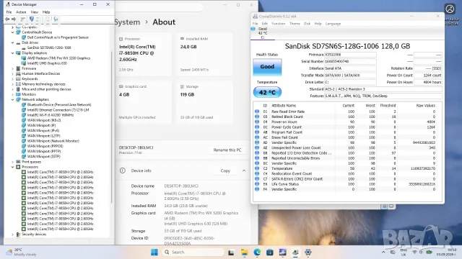Screen dimensions: 462x259
Task: Click the Firmware field in CrystalDiskInfo
Action: [350, 55]
